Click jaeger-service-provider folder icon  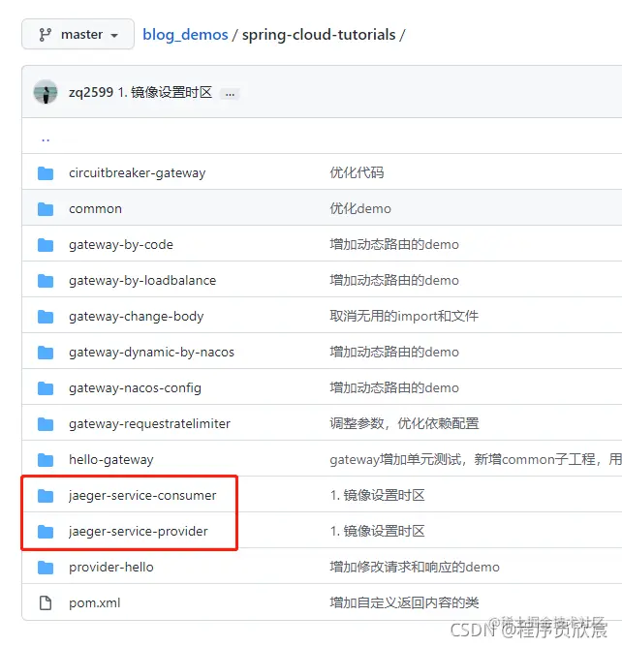pos(46,532)
